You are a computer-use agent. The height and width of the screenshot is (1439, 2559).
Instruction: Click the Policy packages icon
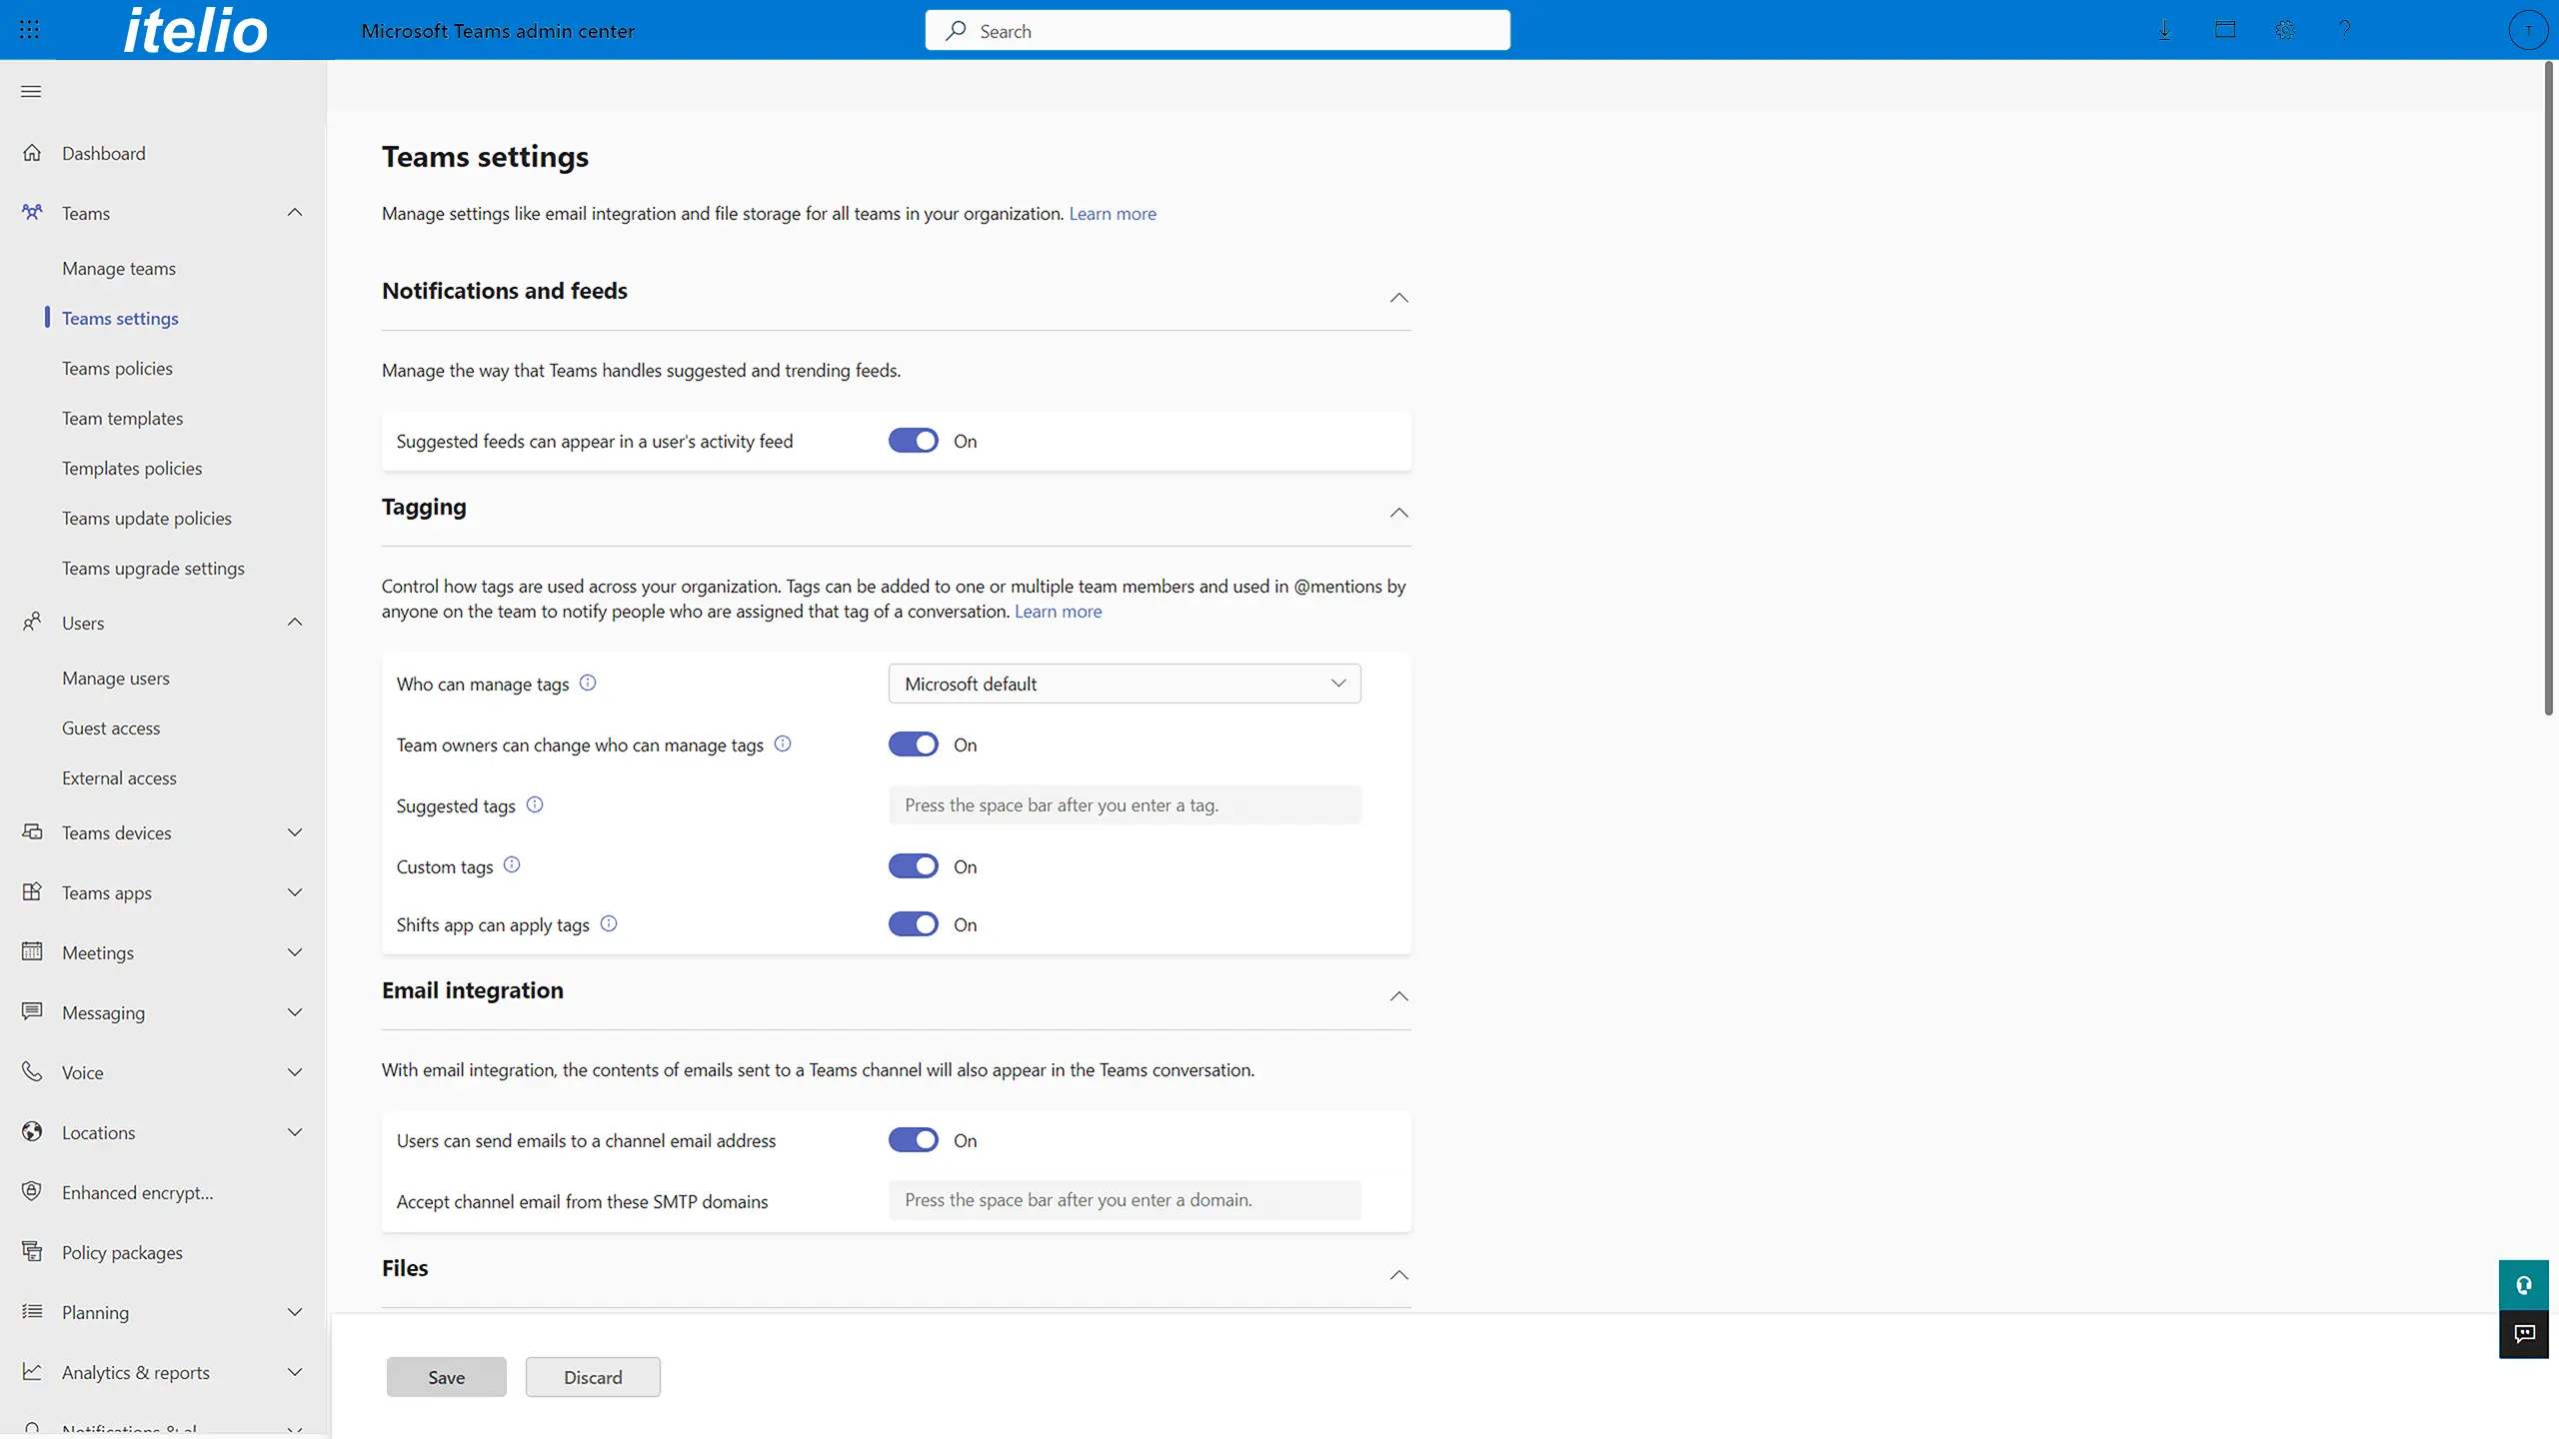click(x=32, y=1252)
